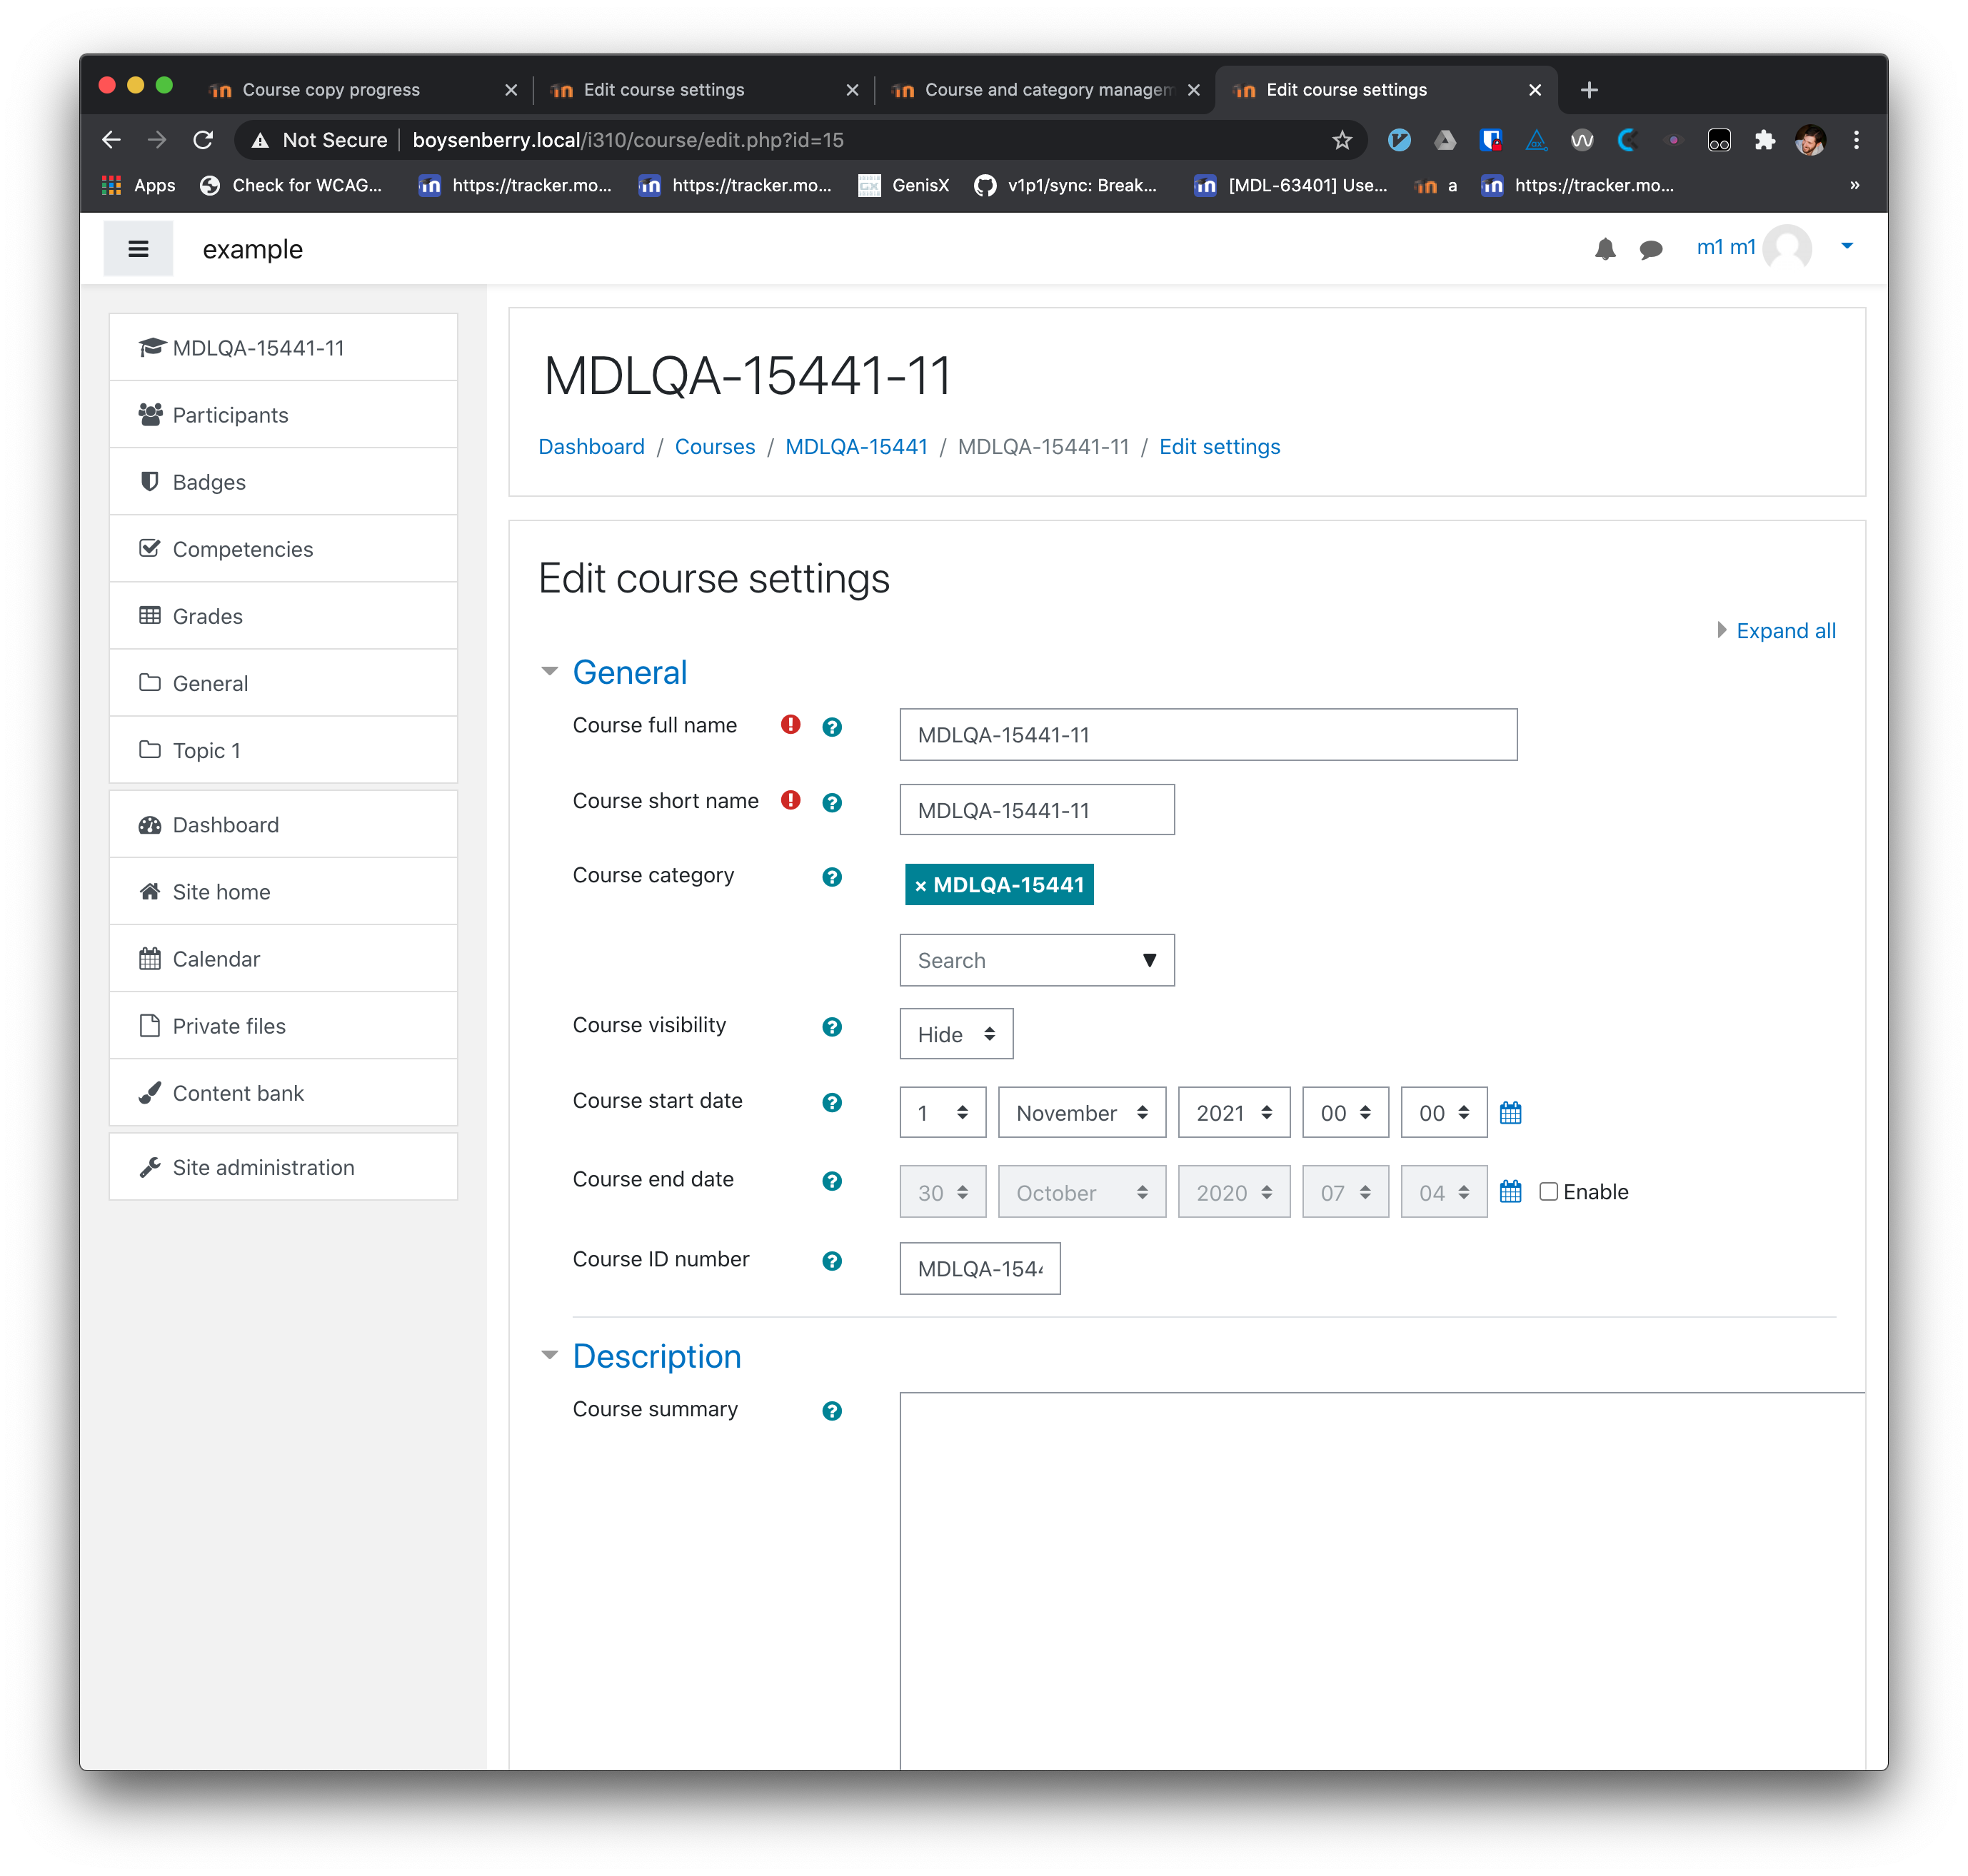
Task: Go back with the browser back arrow
Action: tap(111, 140)
